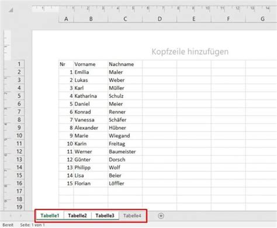Select the row 5 header

19,96
